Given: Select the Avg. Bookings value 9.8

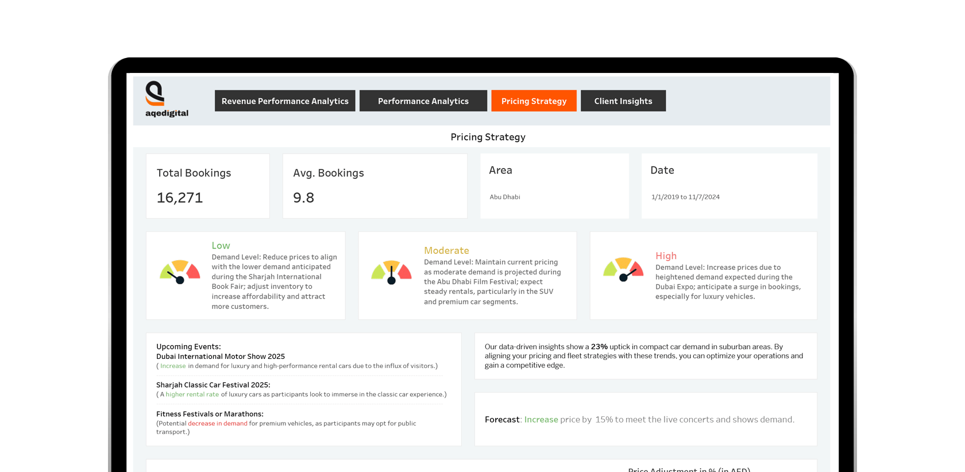Looking at the screenshot, I should pyautogui.click(x=304, y=198).
